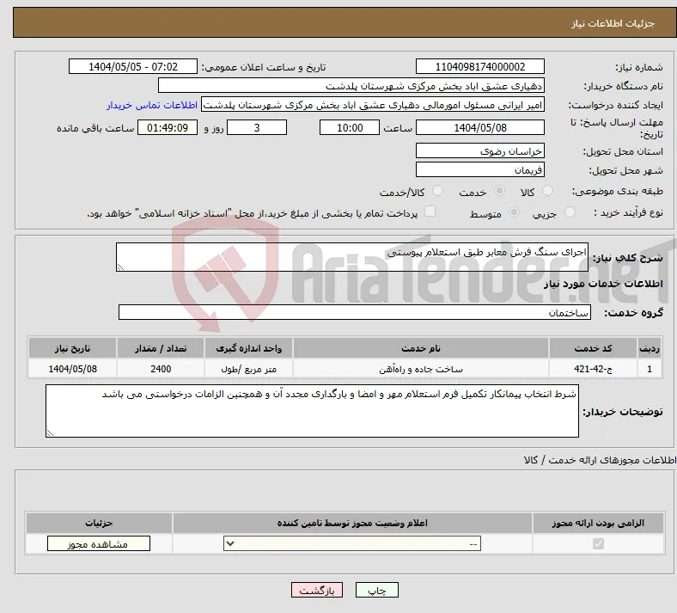
Task: Click the quantity cell 2400
Action: tap(161, 369)
